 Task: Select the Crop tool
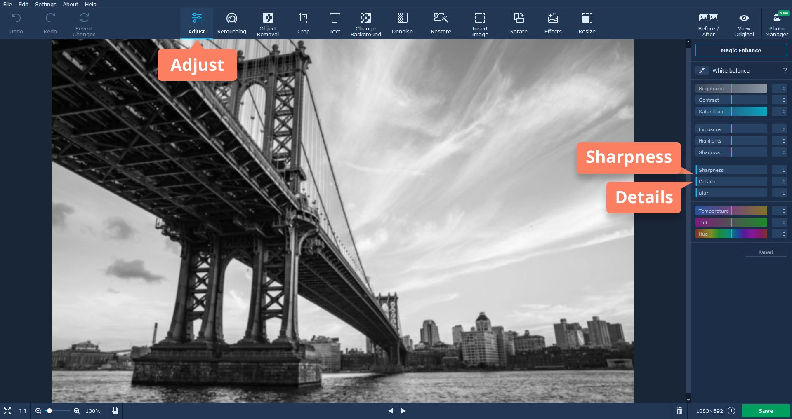303,23
